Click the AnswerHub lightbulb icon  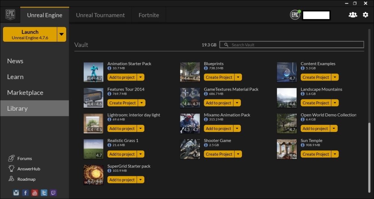11,168
